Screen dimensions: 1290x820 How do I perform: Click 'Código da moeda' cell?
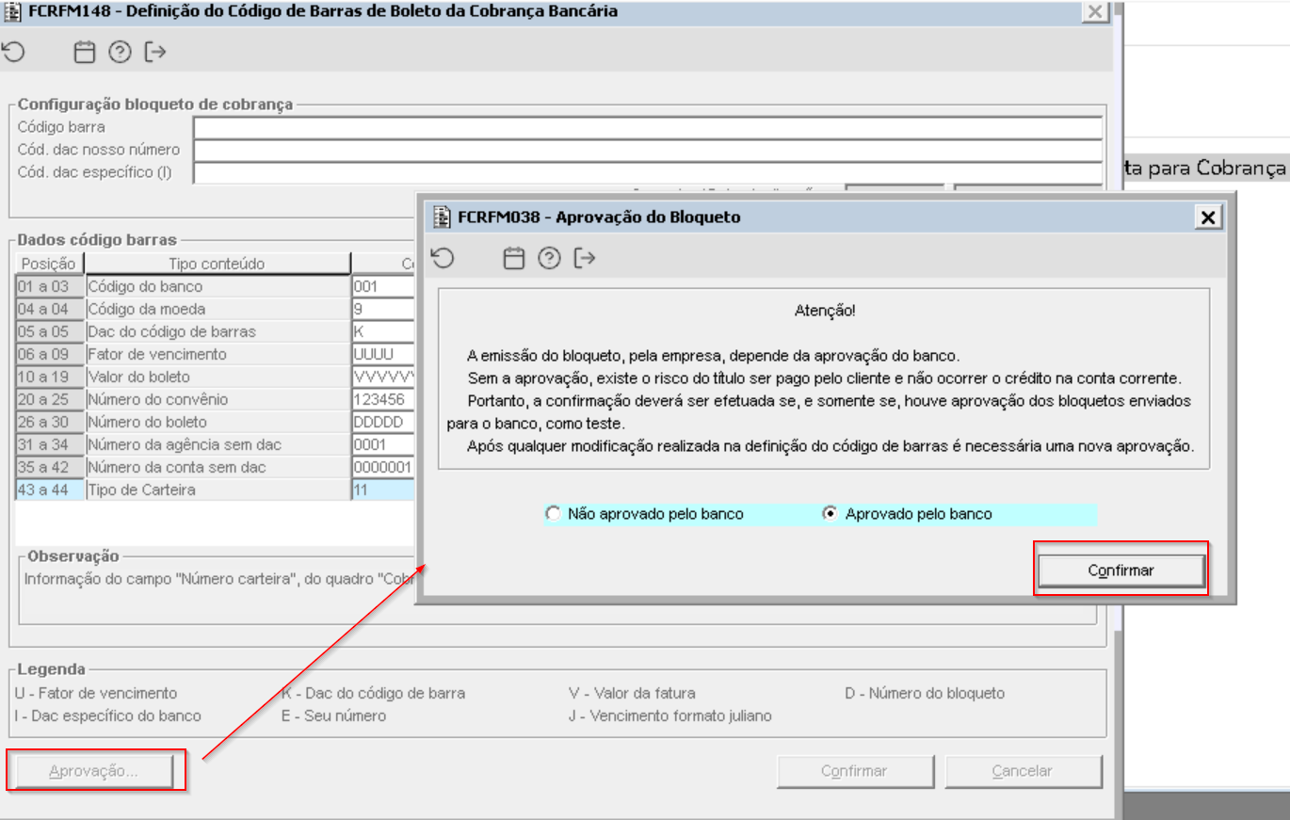(x=218, y=309)
